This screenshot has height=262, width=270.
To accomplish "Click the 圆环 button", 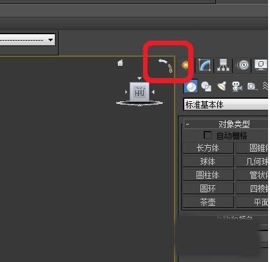I will (208, 188).
